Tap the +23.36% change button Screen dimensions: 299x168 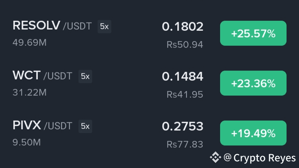pos(253,83)
